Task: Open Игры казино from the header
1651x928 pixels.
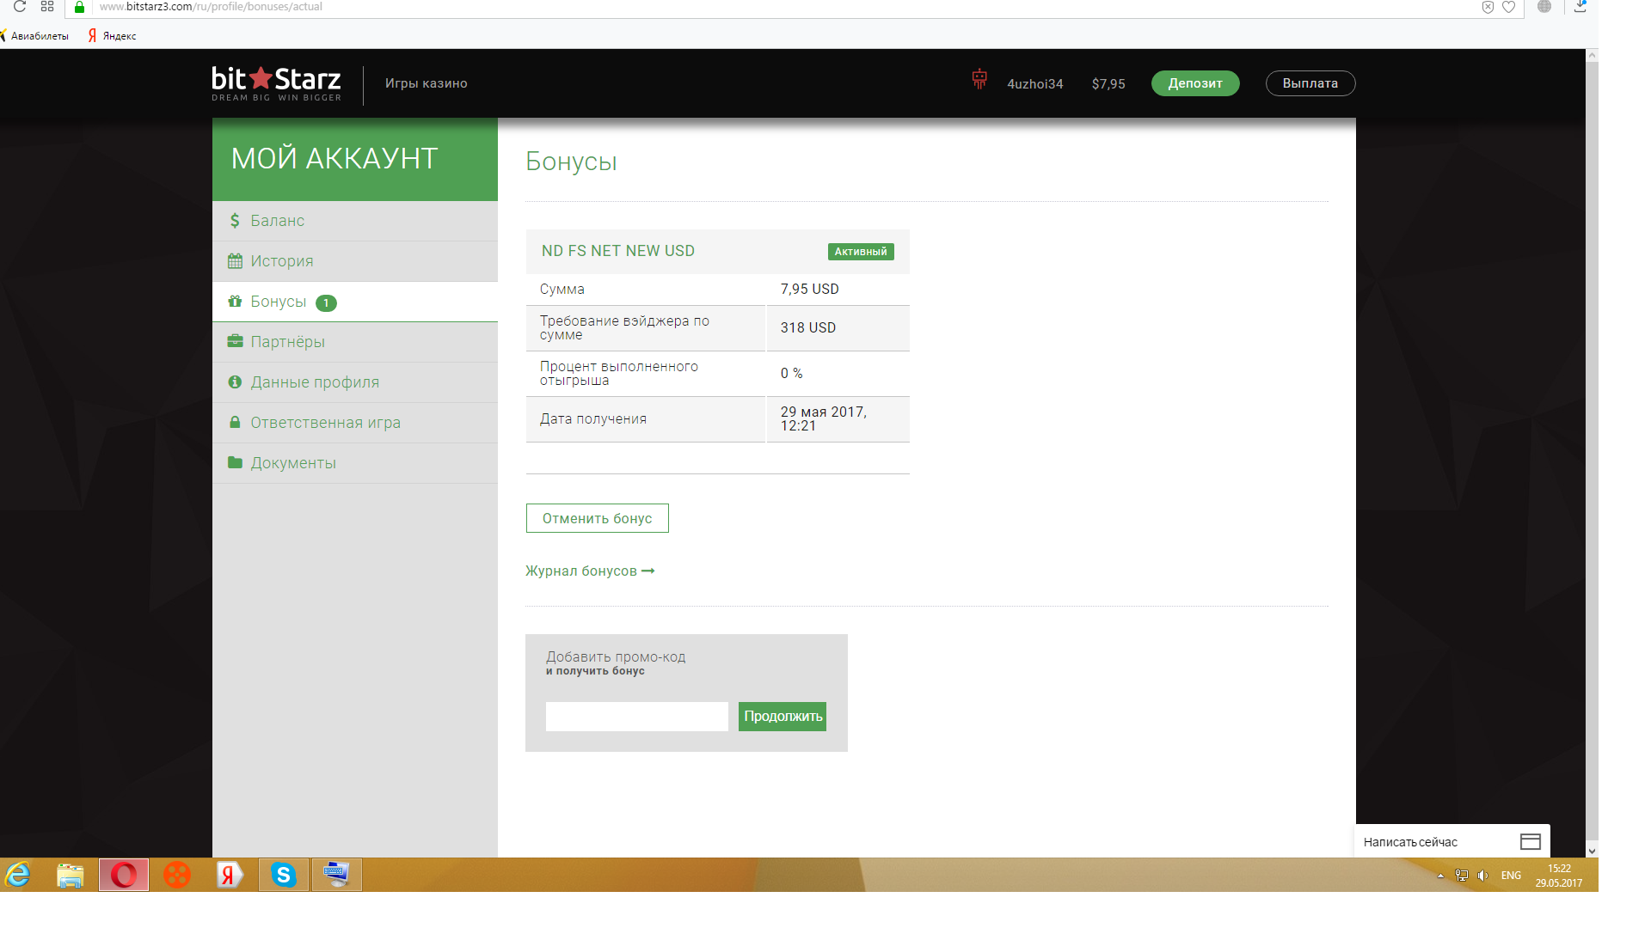Action: click(426, 83)
